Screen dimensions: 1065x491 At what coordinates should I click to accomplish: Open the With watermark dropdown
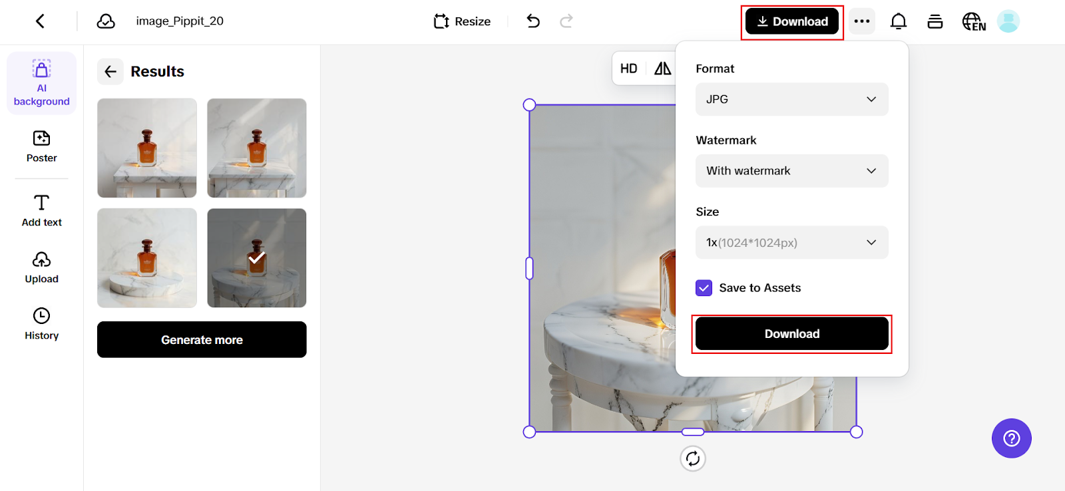pos(792,171)
